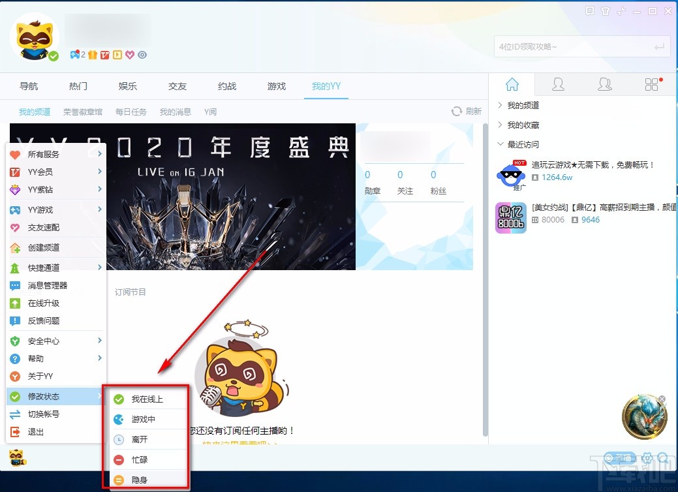Select 创建频道 menu item
This screenshot has height=492, width=678.
[x=56, y=248]
